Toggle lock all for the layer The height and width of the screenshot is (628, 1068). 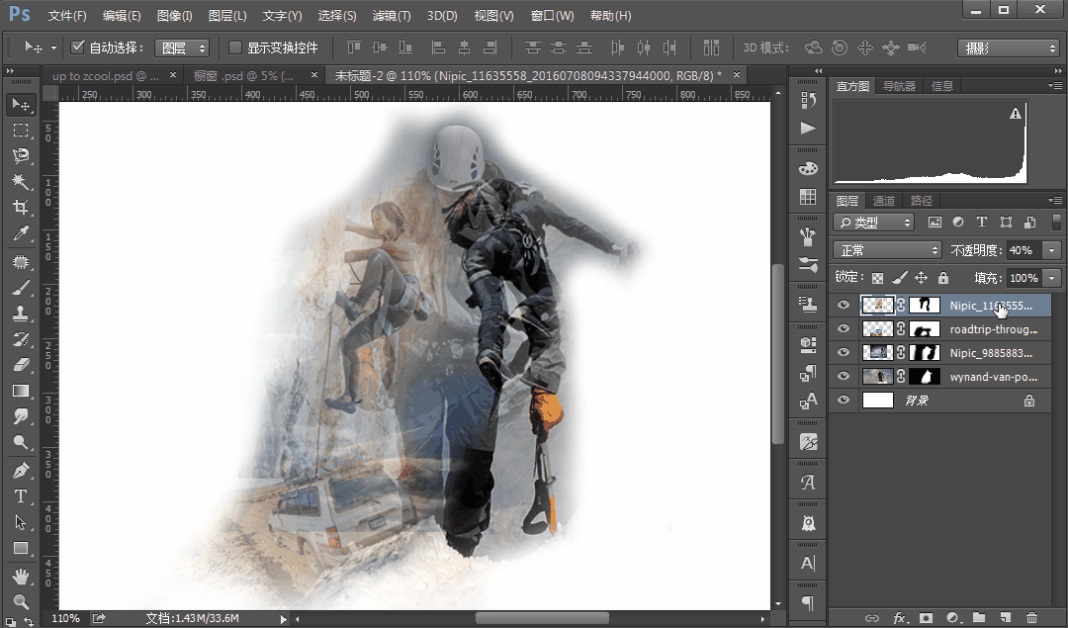click(942, 278)
